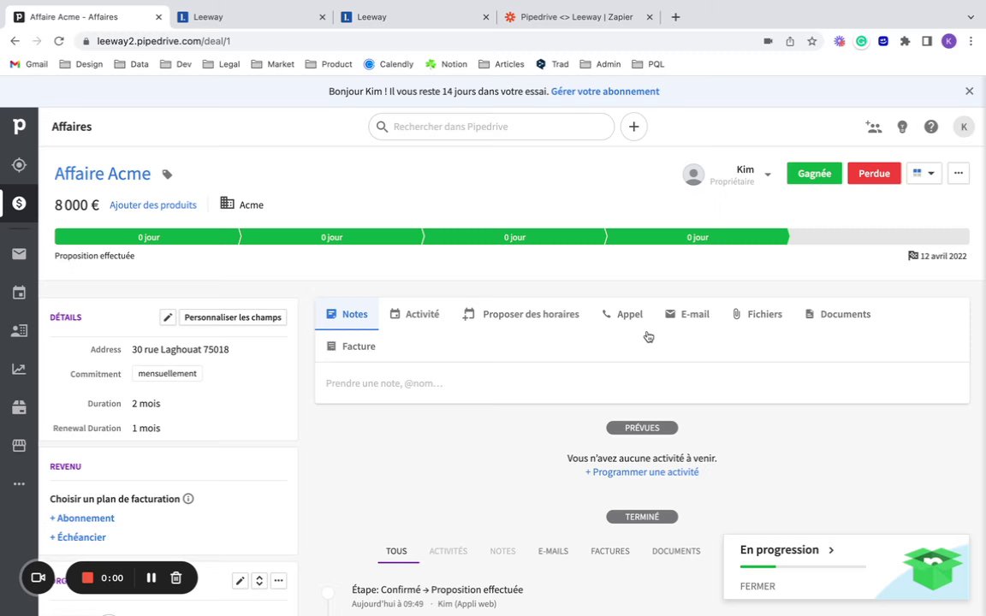Add an Échéancier billing plan
The width and height of the screenshot is (986, 616).
(x=77, y=537)
